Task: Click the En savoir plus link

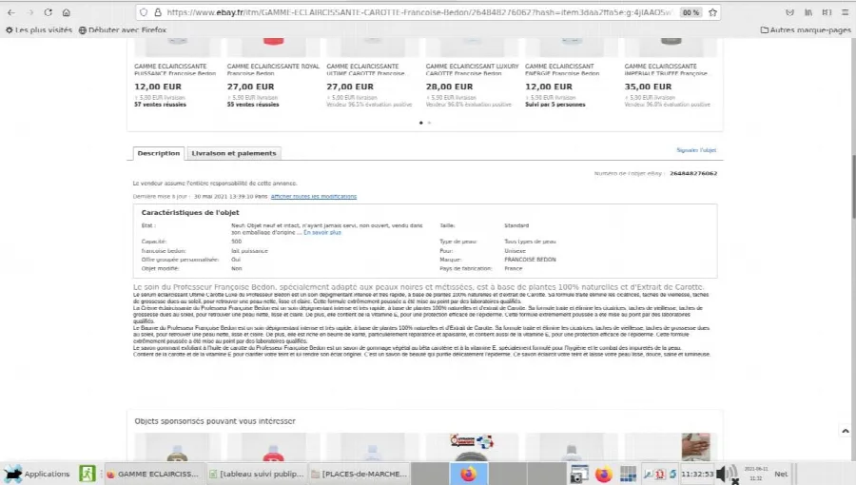Action: pos(322,232)
